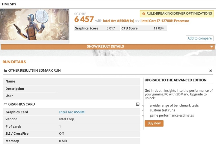
Task: Open the Intel Arc A550M(1x) link in score header
Action: [x=118, y=21]
